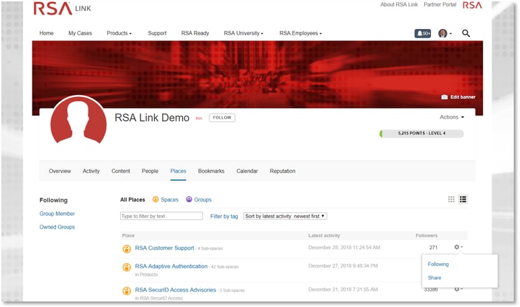Click the camera Edit banner icon
The image size is (520, 307).
[x=444, y=97]
